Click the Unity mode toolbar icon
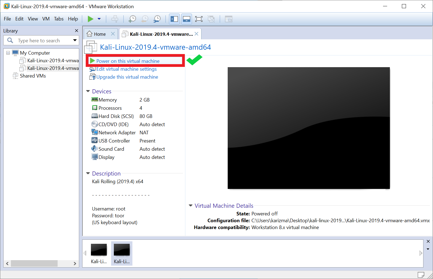The width and height of the screenshot is (433, 279). (211, 19)
